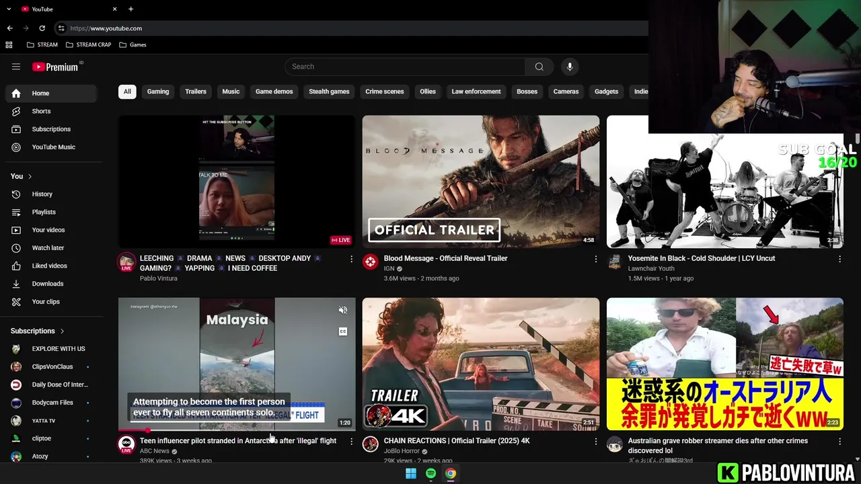This screenshot has height=484, width=861.
Task: Select the Gadgets filter chip
Action: [x=606, y=91]
